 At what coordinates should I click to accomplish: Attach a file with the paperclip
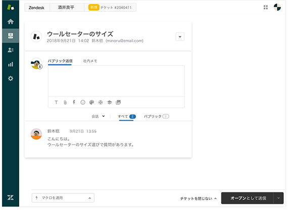point(65,102)
